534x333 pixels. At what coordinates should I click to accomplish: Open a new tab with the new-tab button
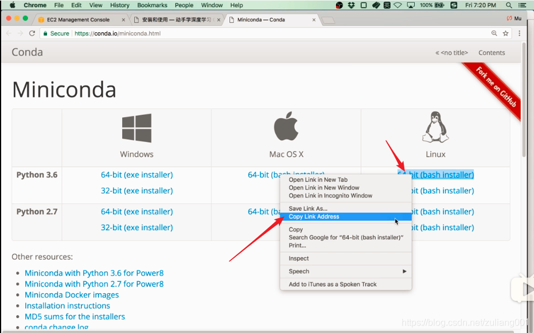(328, 21)
